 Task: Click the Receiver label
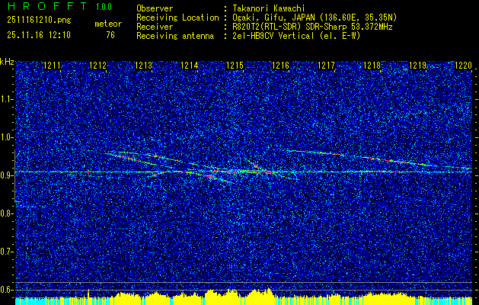click(155, 27)
